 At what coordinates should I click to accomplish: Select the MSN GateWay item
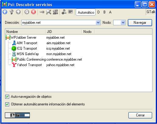click(x=28, y=54)
